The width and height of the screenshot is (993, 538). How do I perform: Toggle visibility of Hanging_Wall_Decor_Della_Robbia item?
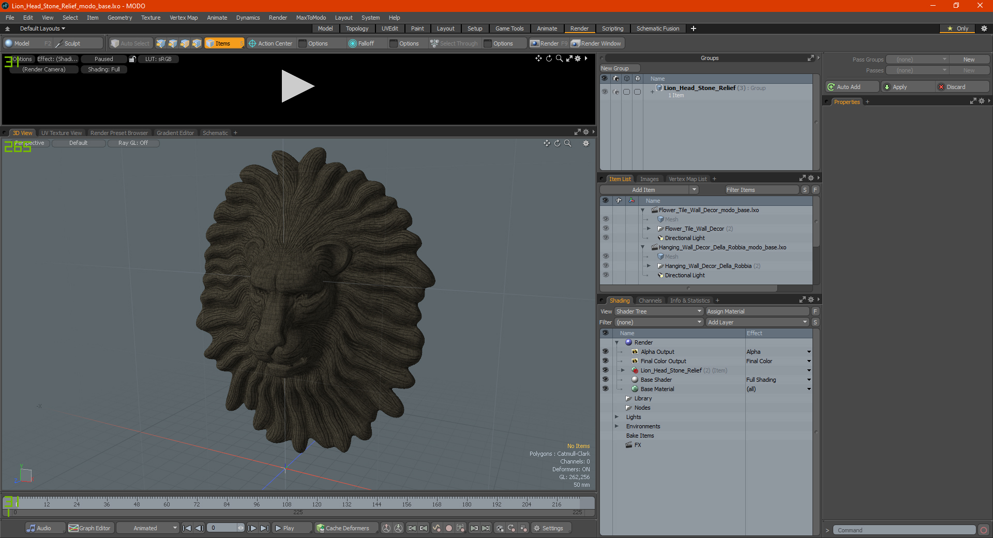click(x=606, y=266)
